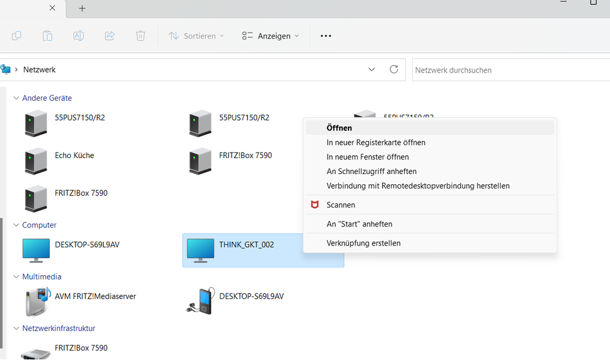The height and width of the screenshot is (362, 610).
Task: Click the Delete trash can icon
Action: (x=141, y=36)
